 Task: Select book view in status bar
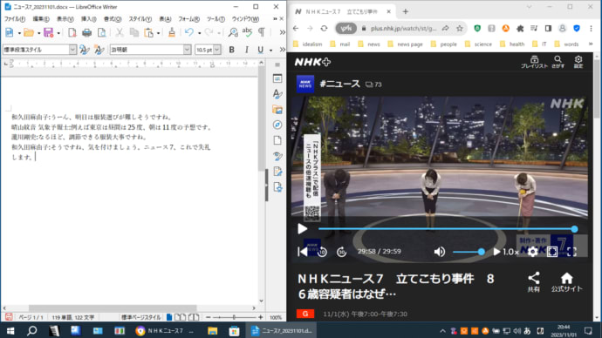pyautogui.click(x=194, y=317)
